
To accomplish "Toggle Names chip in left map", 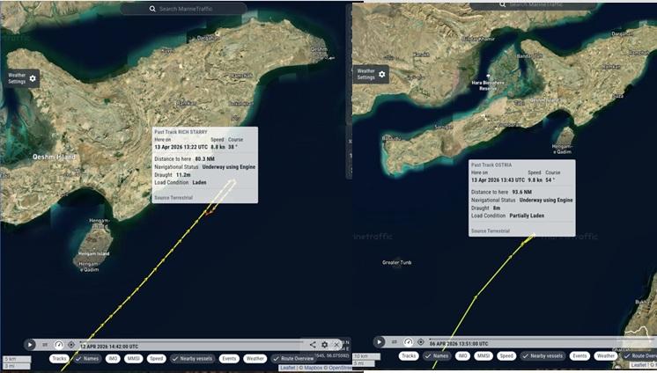I will [x=86, y=358].
